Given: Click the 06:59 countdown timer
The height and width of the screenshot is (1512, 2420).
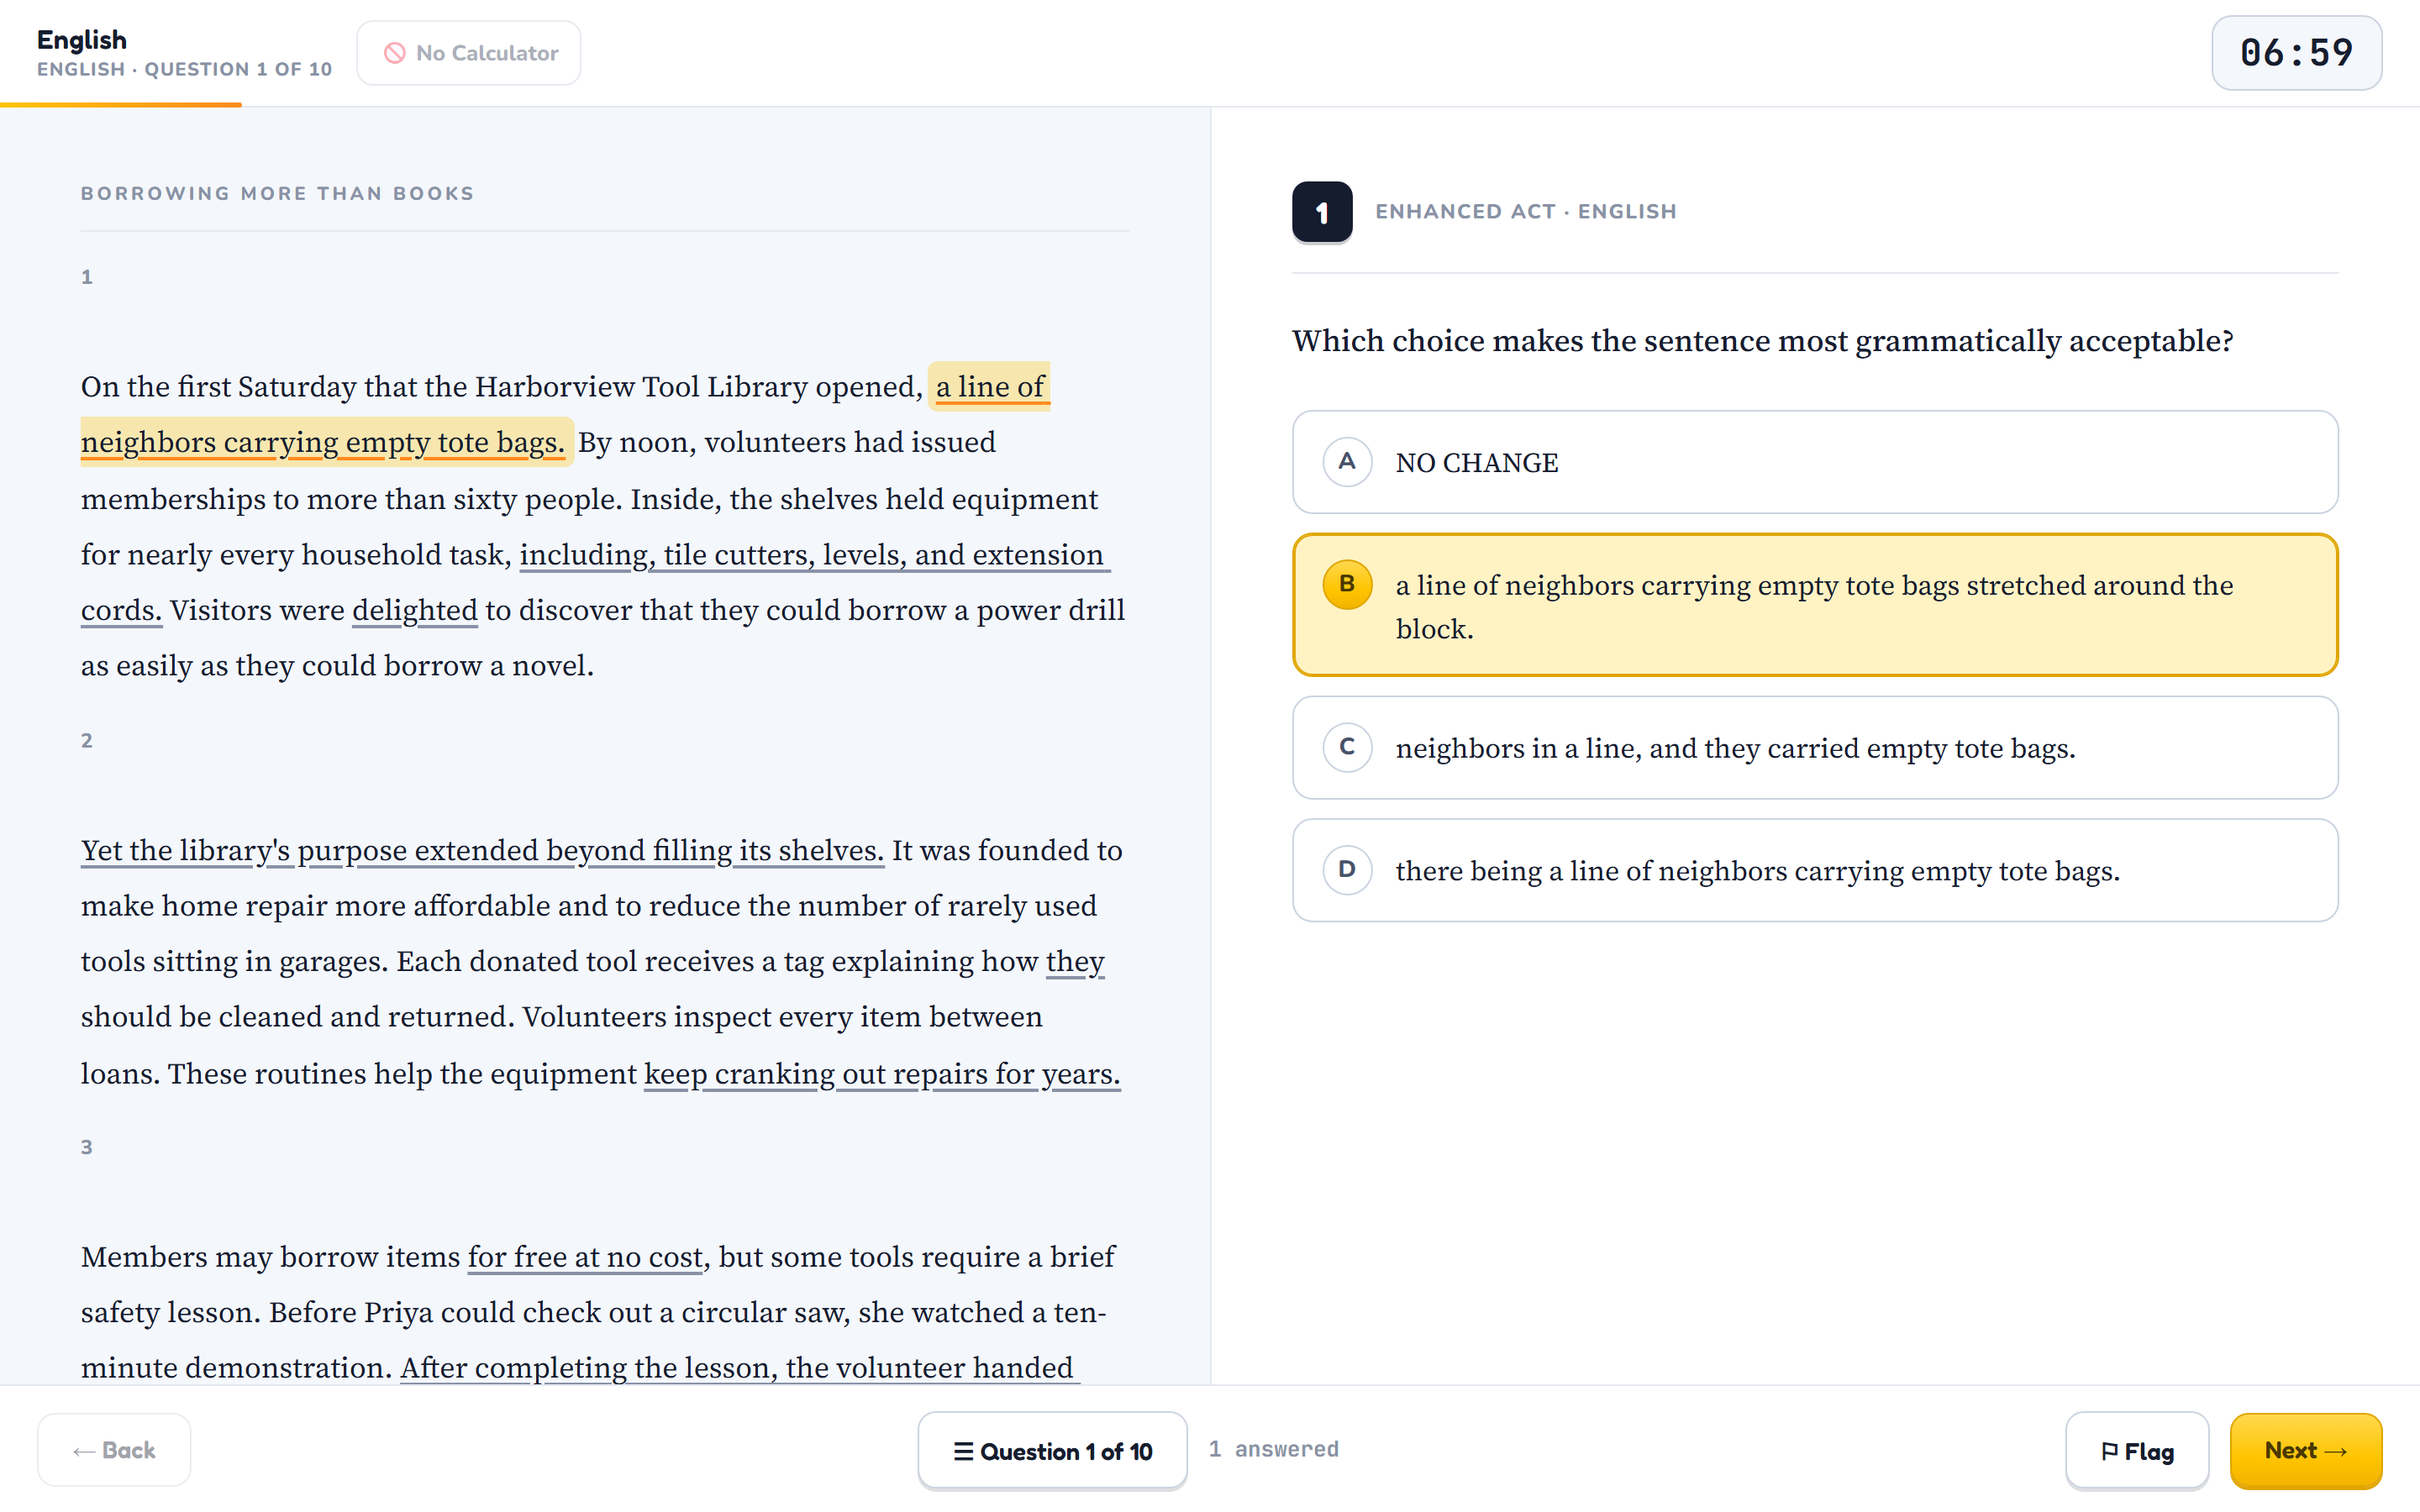Looking at the screenshot, I should click(x=2296, y=53).
